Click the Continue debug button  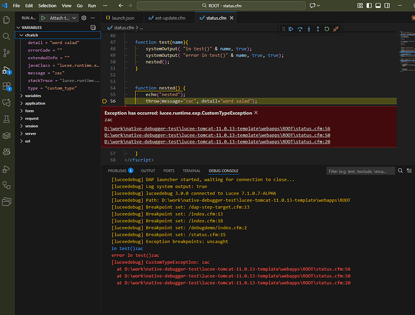click(x=291, y=29)
